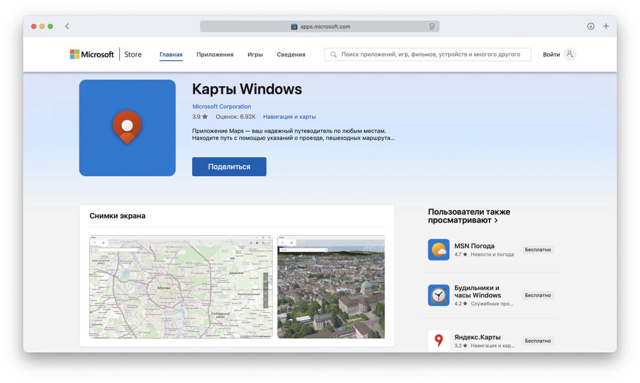This screenshot has height=383, width=640.
Task: Open a new tab with plus icon
Action: click(x=606, y=26)
